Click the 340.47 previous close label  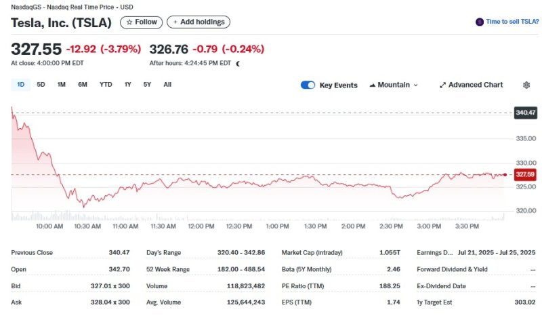coord(525,113)
